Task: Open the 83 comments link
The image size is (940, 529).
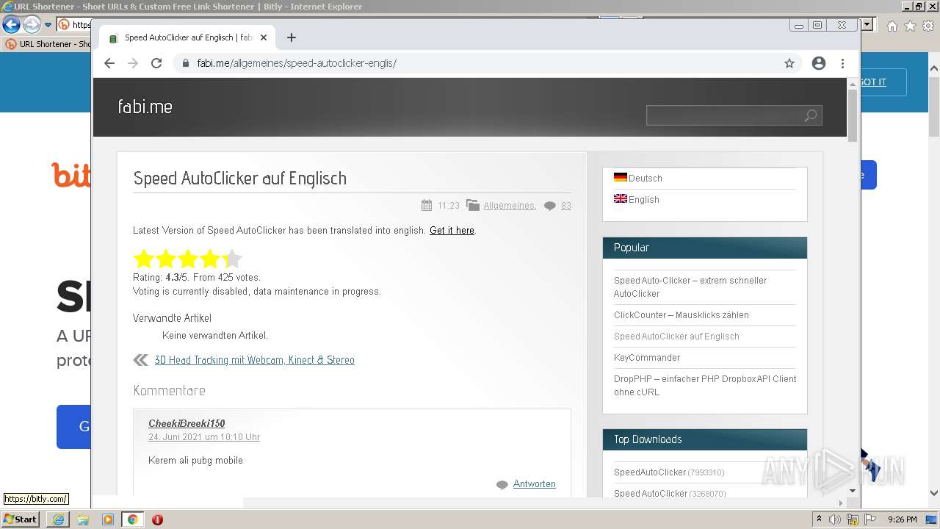Action: [566, 206]
